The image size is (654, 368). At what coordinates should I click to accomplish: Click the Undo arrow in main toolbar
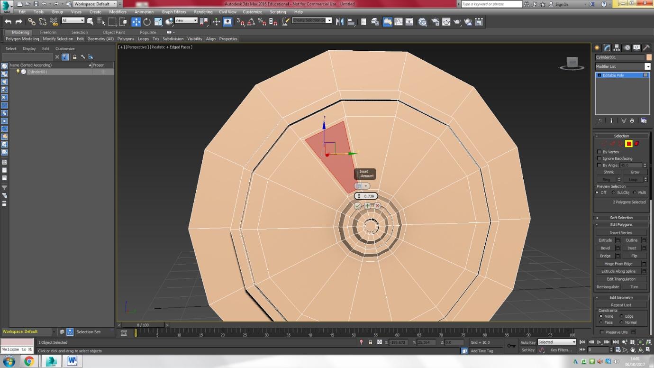(x=8, y=22)
